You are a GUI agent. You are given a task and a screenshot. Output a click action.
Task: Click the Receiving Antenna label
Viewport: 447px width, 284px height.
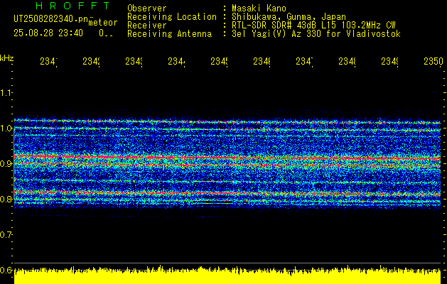point(169,34)
